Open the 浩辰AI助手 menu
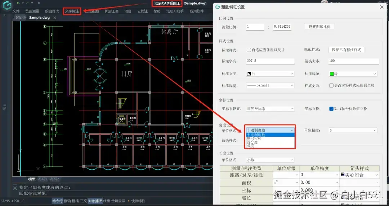This screenshot has height=206, width=389. [x=175, y=11]
